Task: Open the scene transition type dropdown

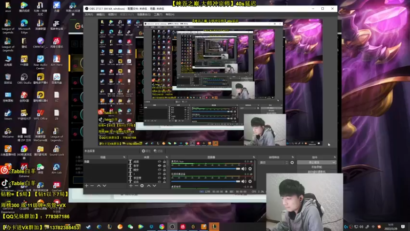Action: pos(273,163)
